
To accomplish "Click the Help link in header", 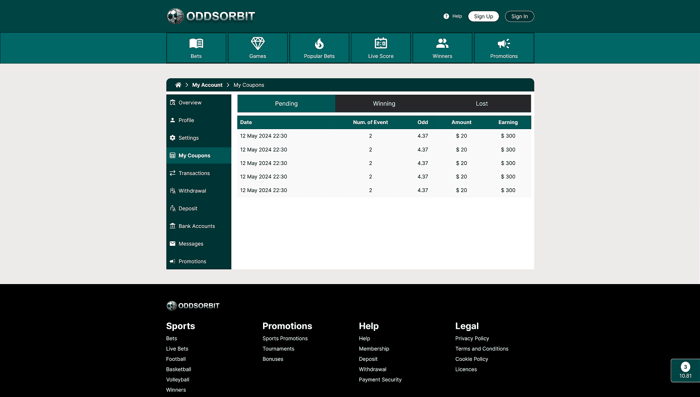I will click(x=457, y=16).
